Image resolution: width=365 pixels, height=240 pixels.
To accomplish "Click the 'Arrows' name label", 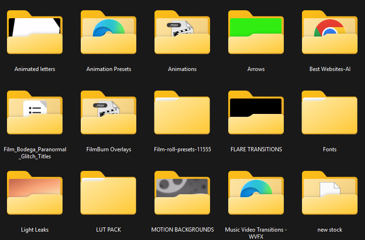I will pyautogui.click(x=256, y=69).
